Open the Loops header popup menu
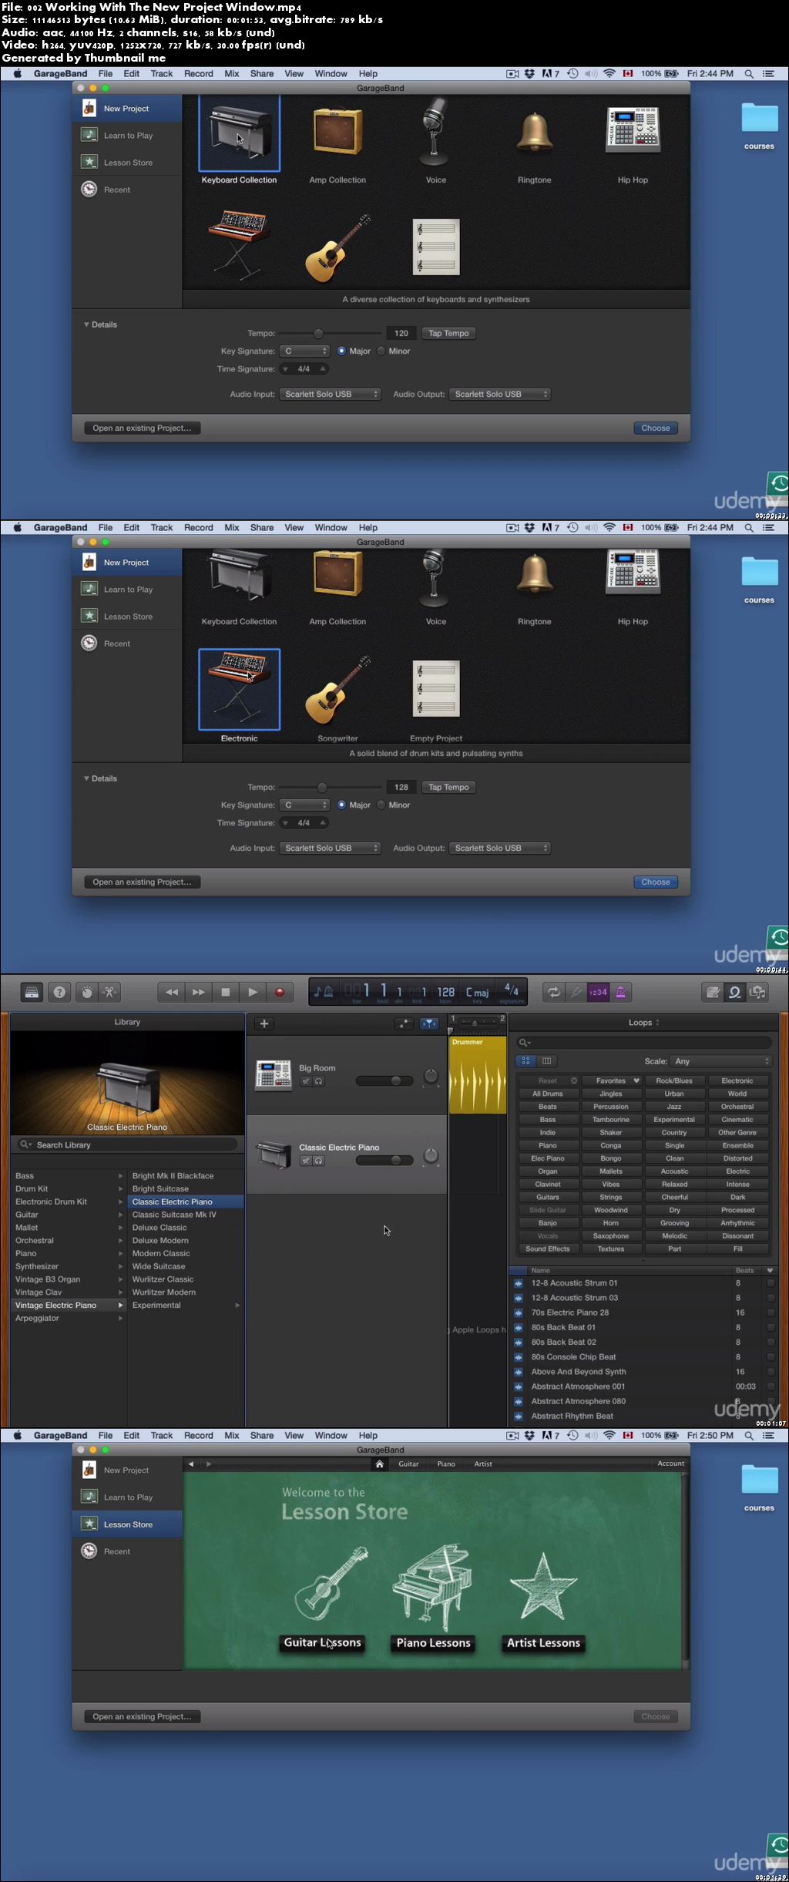Image resolution: width=789 pixels, height=1882 pixels. click(643, 1023)
